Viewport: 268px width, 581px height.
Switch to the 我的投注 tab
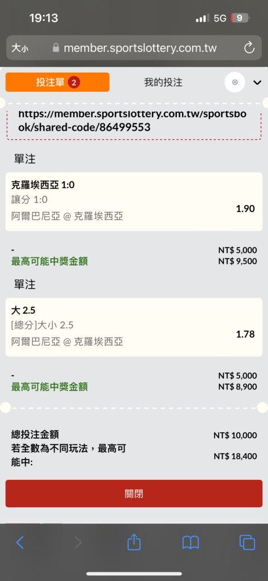(x=163, y=83)
